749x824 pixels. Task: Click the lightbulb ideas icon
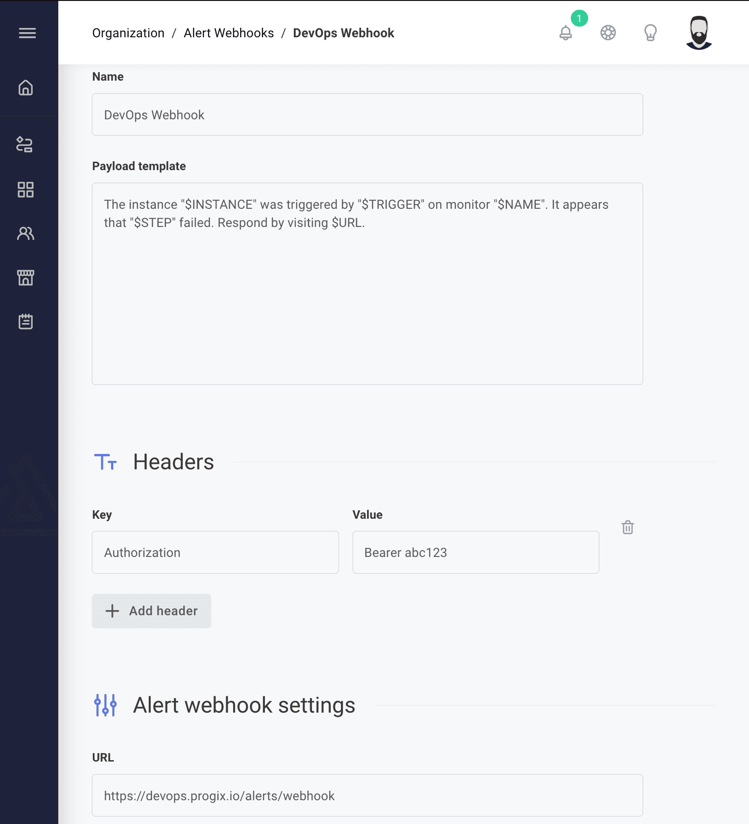tap(650, 33)
